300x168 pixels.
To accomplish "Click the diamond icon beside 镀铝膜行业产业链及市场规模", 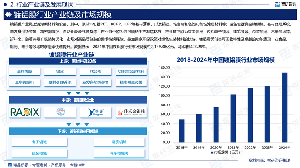I will pos(8,14).
